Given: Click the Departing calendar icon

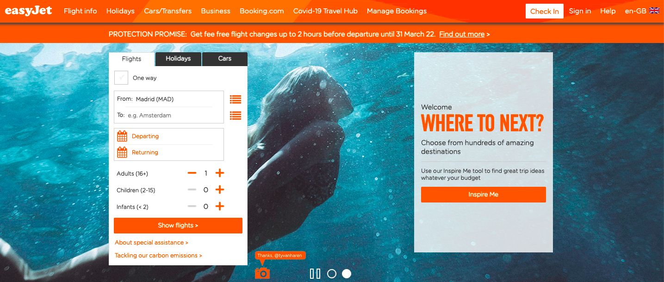Looking at the screenshot, I should point(122,136).
